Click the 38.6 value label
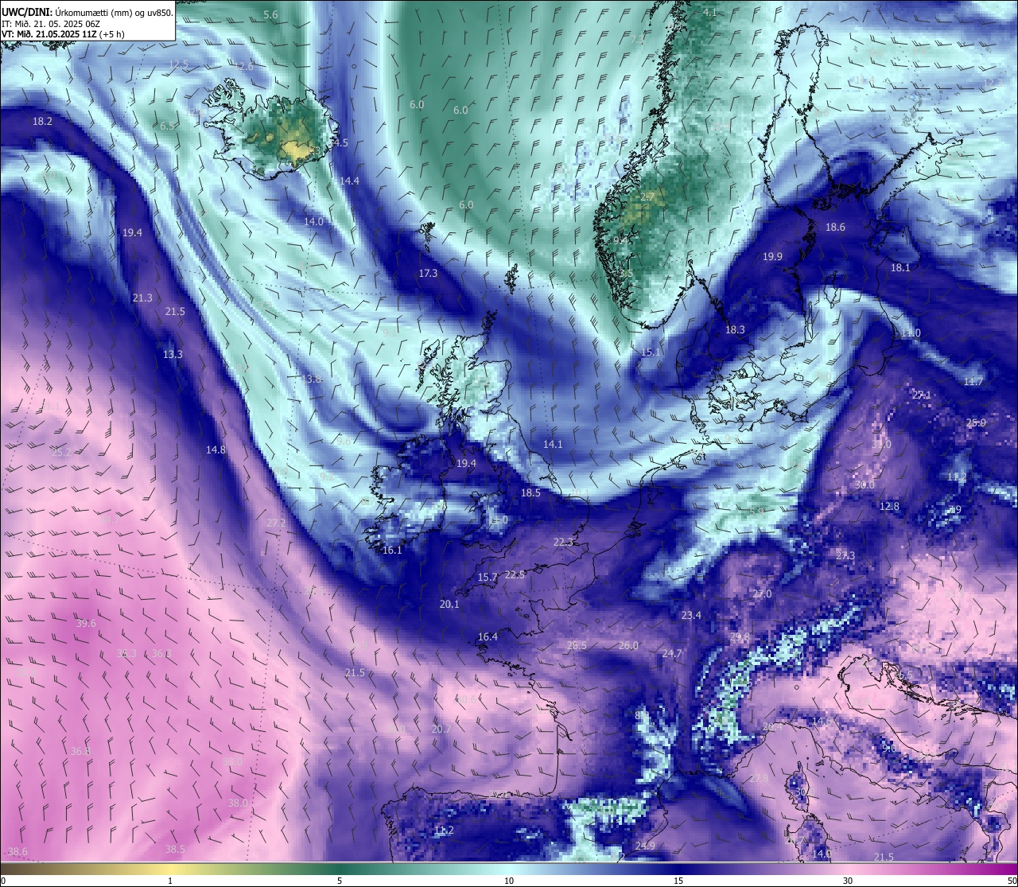The width and height of the screenshot is (1018, 887). click(x=17, y=852)
